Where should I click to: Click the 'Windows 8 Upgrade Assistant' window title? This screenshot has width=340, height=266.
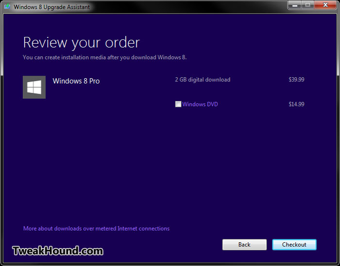(x=51, y=7)
